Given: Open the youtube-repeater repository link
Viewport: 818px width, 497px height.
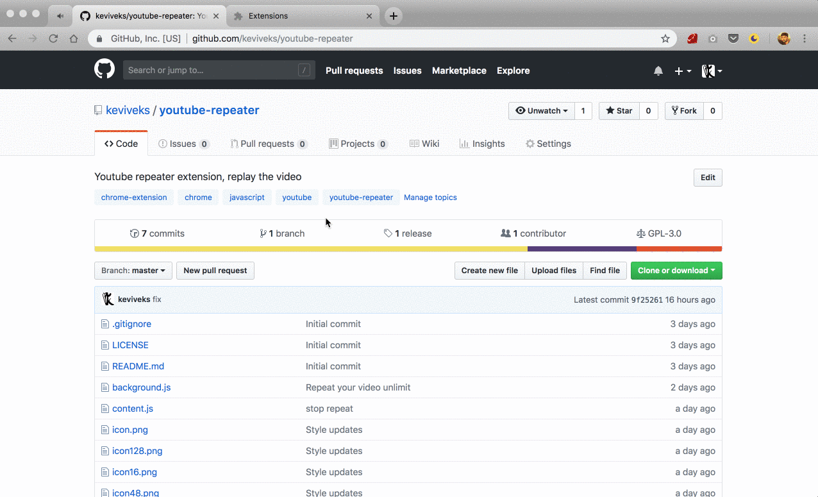Looking at the screenshot, I should pyautogui.click(x=209, y=110).
